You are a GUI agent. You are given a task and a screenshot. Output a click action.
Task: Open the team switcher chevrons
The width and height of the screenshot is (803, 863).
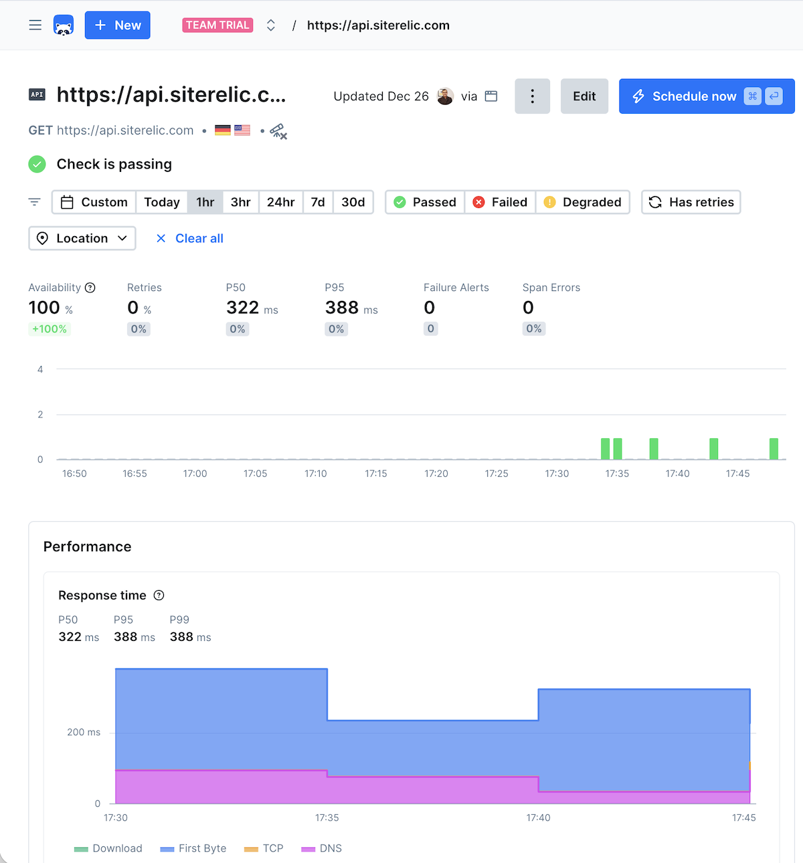coord(271,25)
